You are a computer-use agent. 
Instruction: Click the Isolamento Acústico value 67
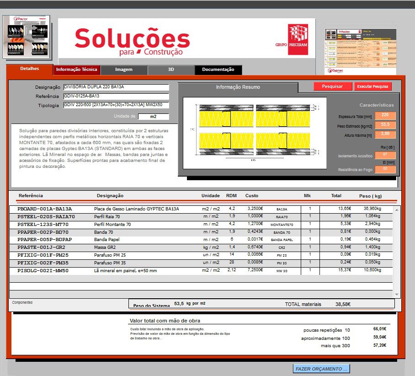point(385,155)
